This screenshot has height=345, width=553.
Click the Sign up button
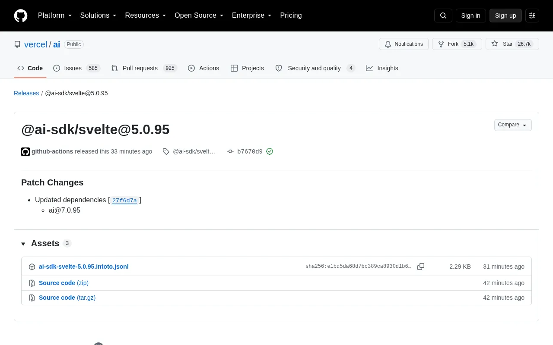click(x=505, y=16)
